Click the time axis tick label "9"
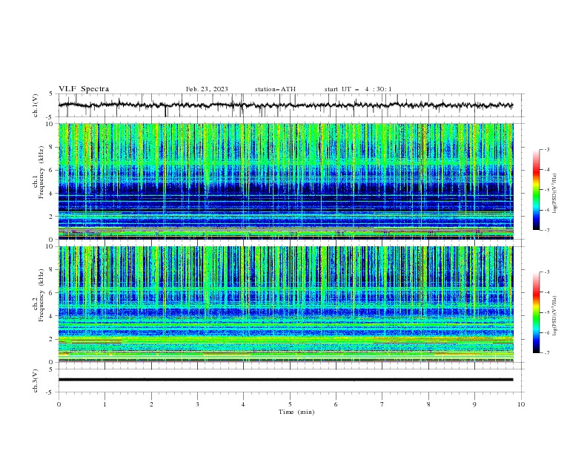587x454 pixels. coord(474,404)
